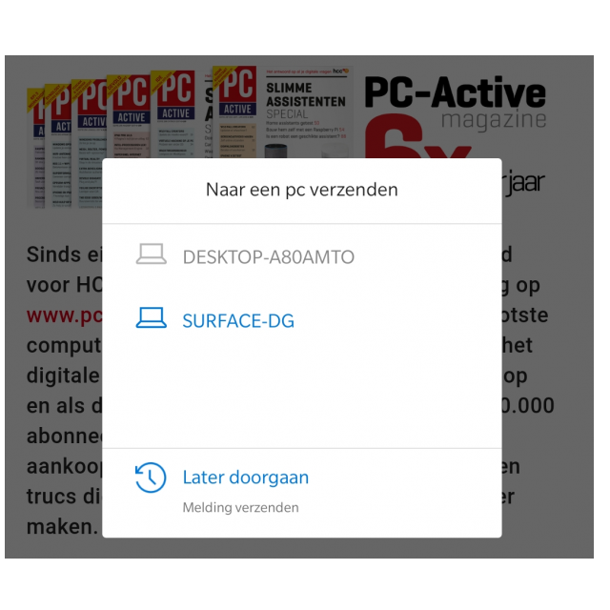Tap the leftmost PC Active magazine cover
This screenshot has height=610, width=610.
(x=35, y=148)
